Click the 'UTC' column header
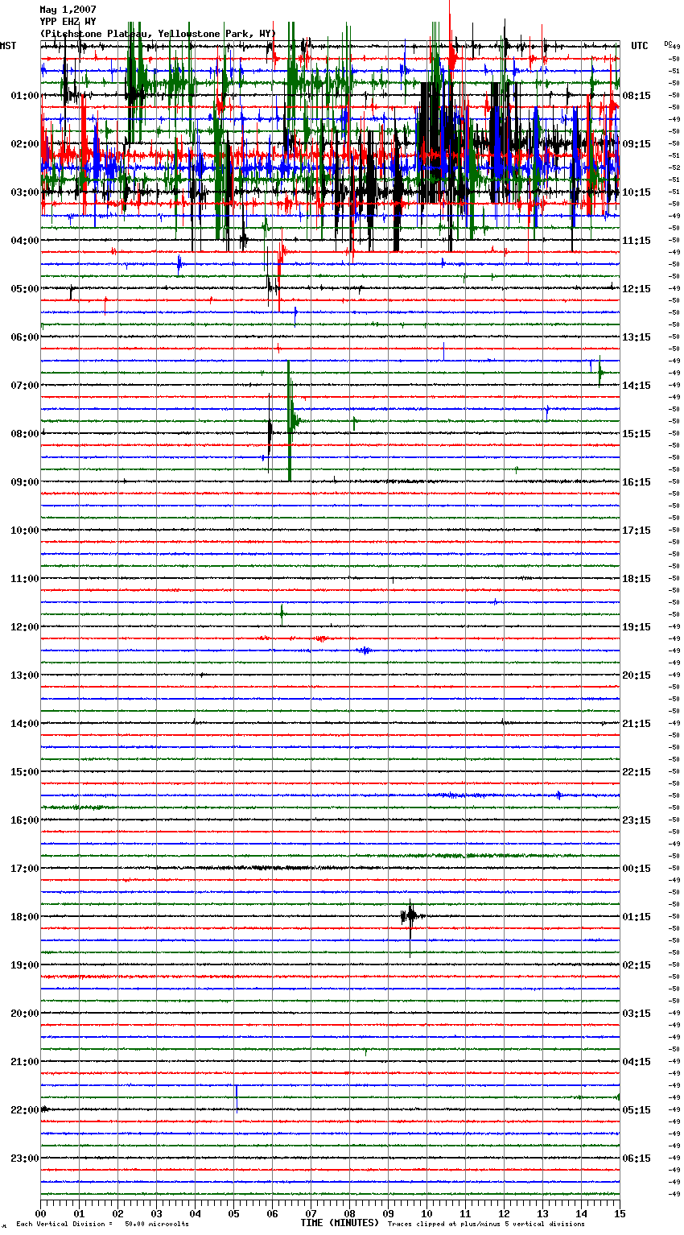684x1235 pixels. pyautogui.click(x=640, y=46)
